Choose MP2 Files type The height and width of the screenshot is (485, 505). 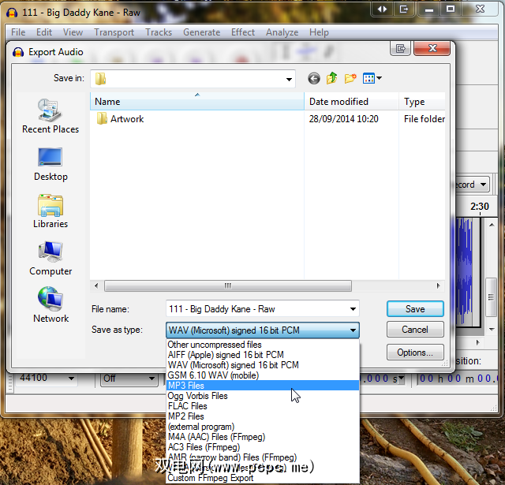pos(263,416)
